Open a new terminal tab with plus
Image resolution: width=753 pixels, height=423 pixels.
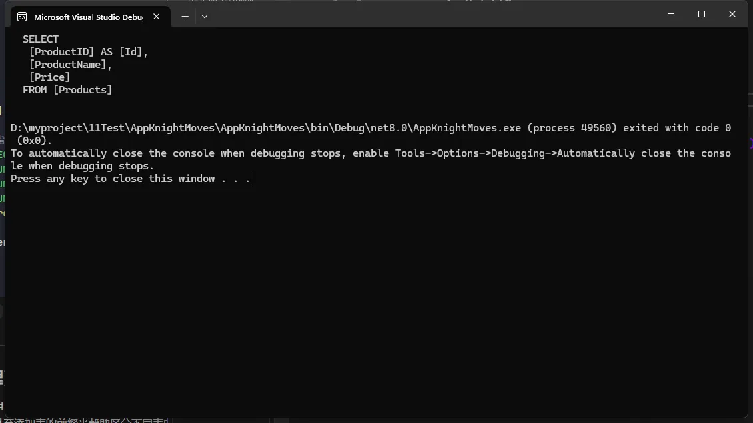[185, 17]
